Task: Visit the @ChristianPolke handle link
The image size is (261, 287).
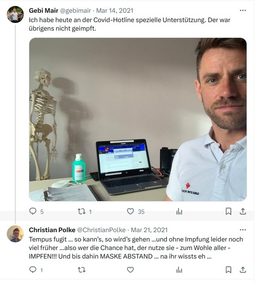Action: pyautogui.click(x=101, y=230)
